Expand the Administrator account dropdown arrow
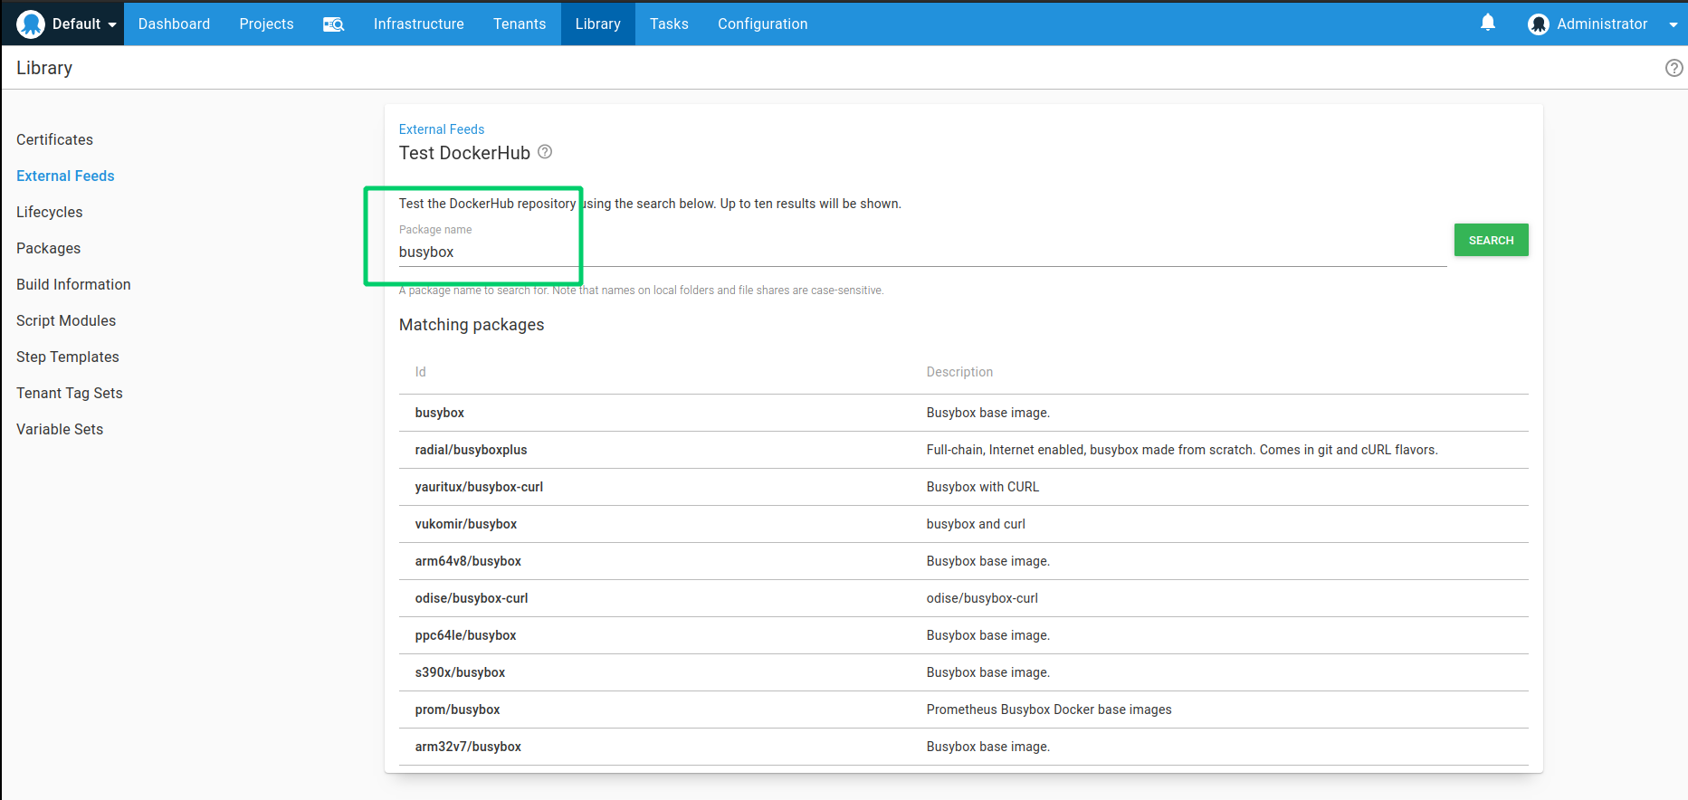 pyautogui.click(x=1673, y=24)
